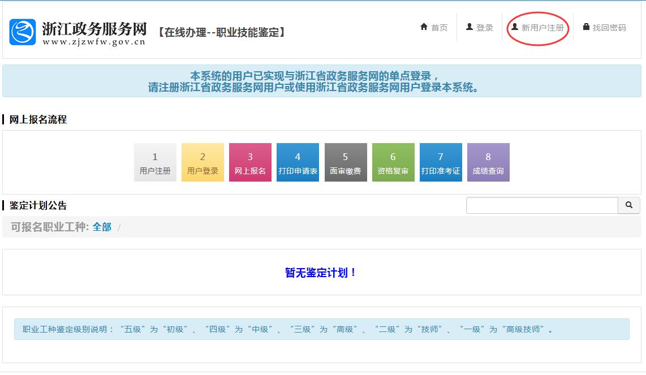Screen dimensions: 646x375
Task: Focus the 鉴定计划 search input field
Action: pyautogui.click(x=542, y=205)
